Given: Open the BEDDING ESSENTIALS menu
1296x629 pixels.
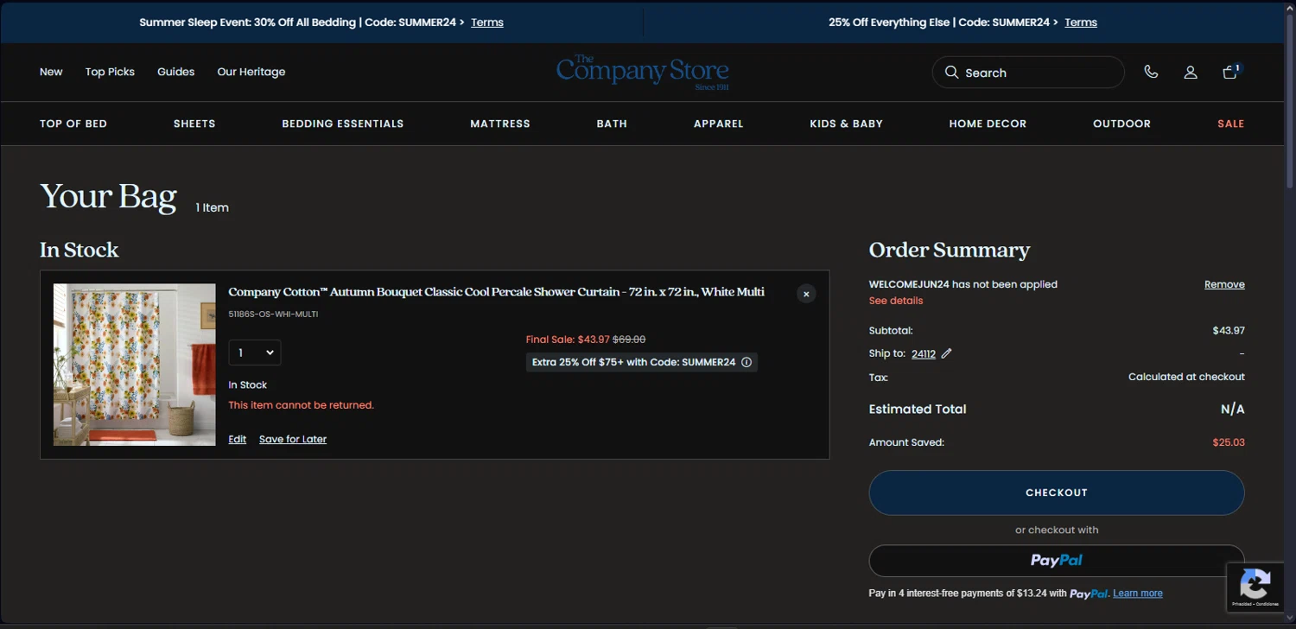Looking at the screenshot, I should pos(343,124).
